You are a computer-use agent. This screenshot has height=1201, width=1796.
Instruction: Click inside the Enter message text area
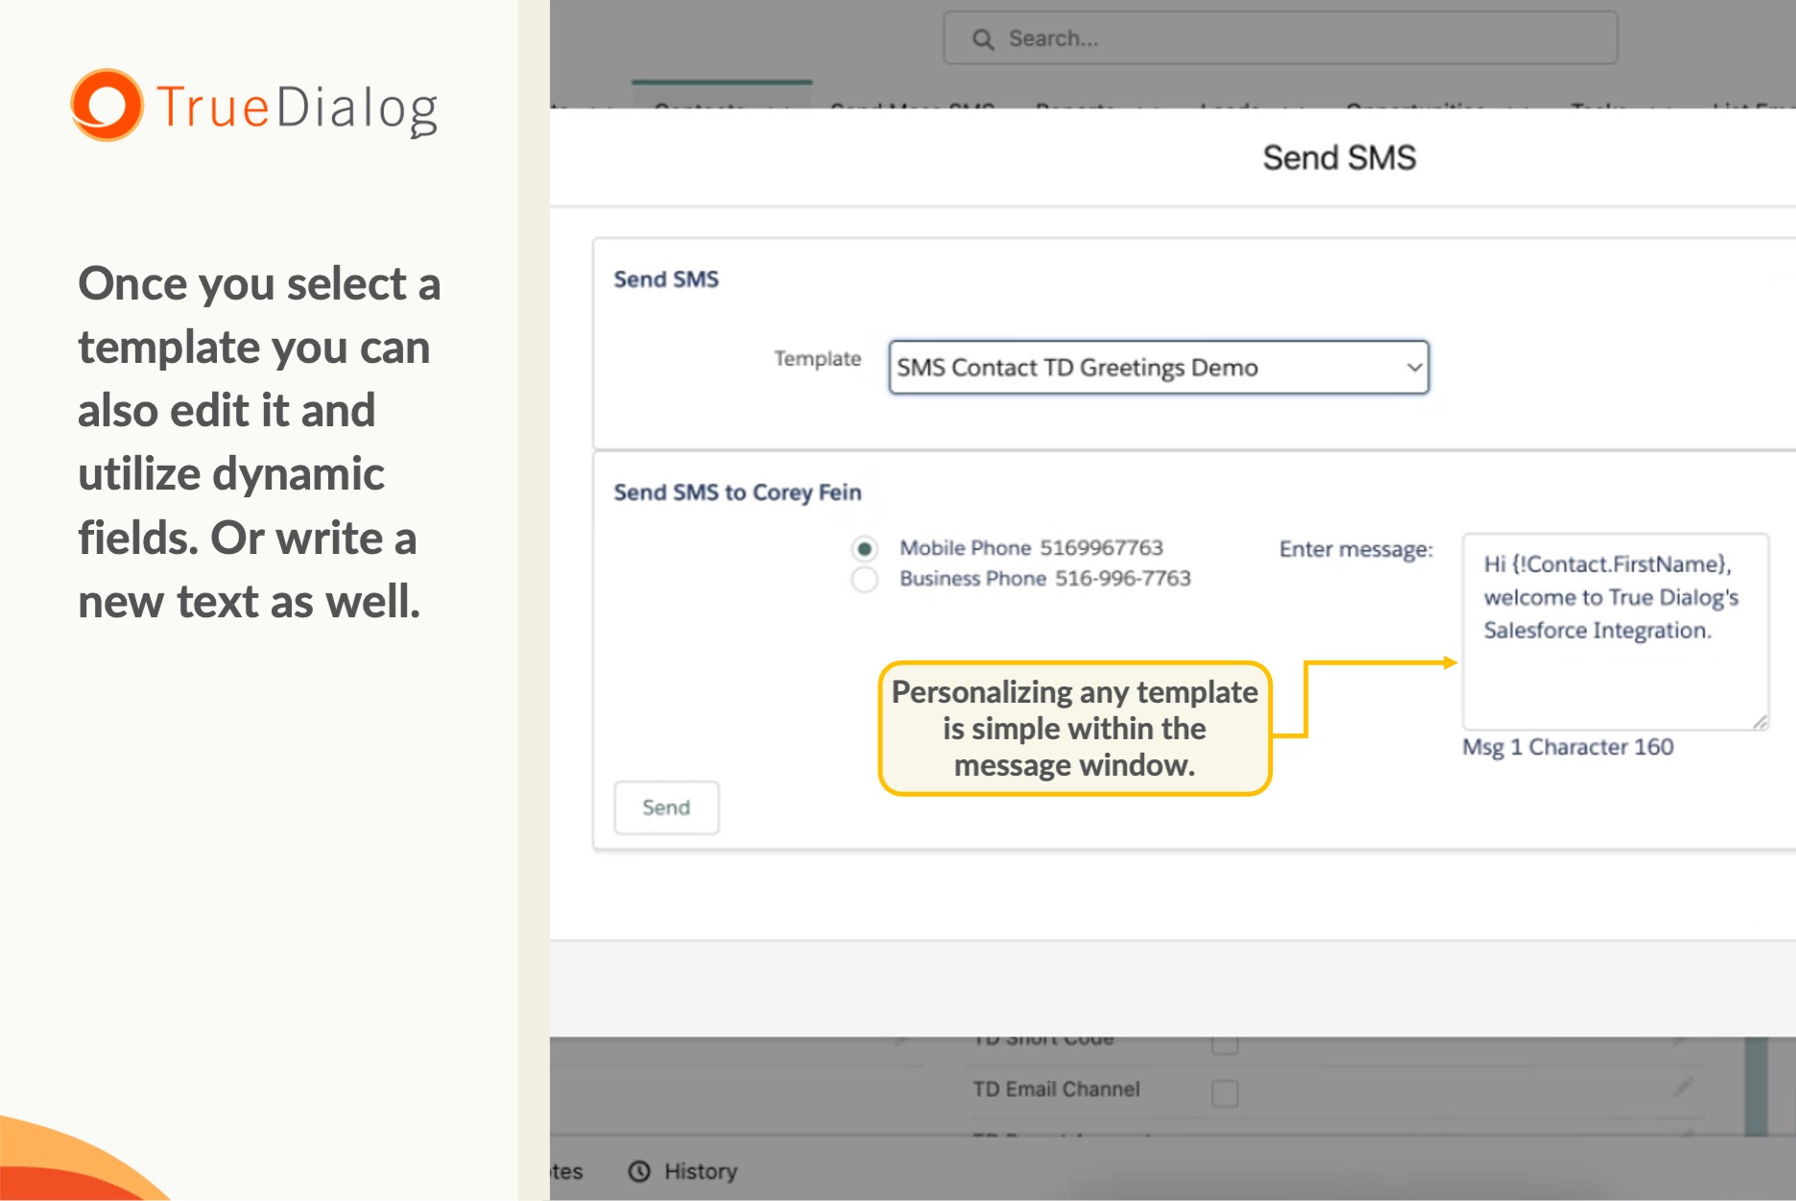point(1615,672)
